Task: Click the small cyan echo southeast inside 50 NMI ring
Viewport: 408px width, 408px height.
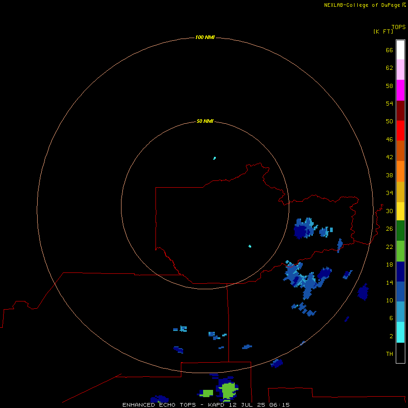Action: [x=250, y=246]
